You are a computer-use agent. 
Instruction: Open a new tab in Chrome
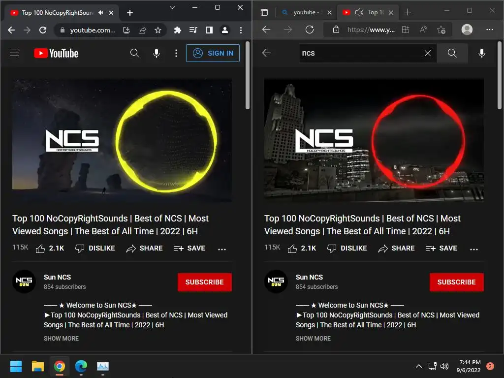pos(130,12)
